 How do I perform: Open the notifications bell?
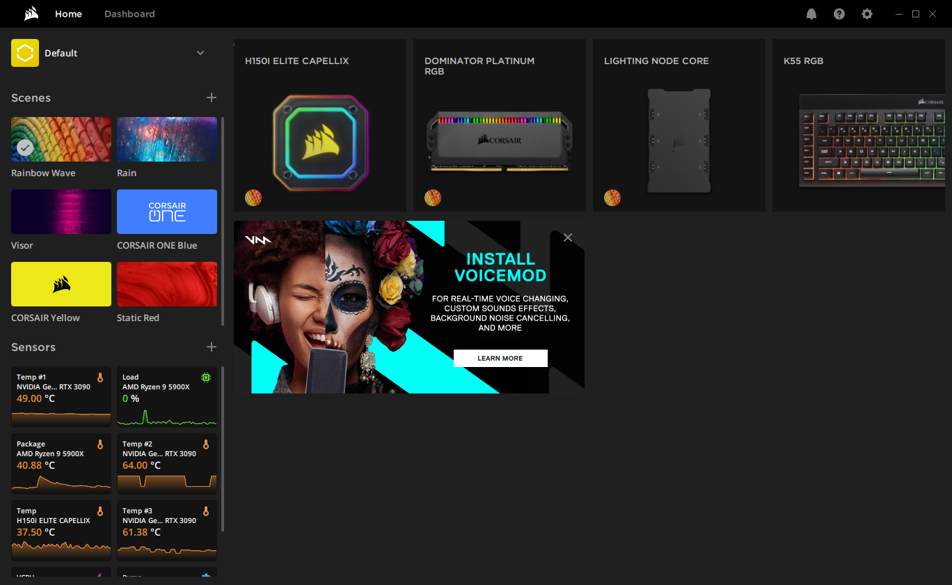(x=811, y=14)
